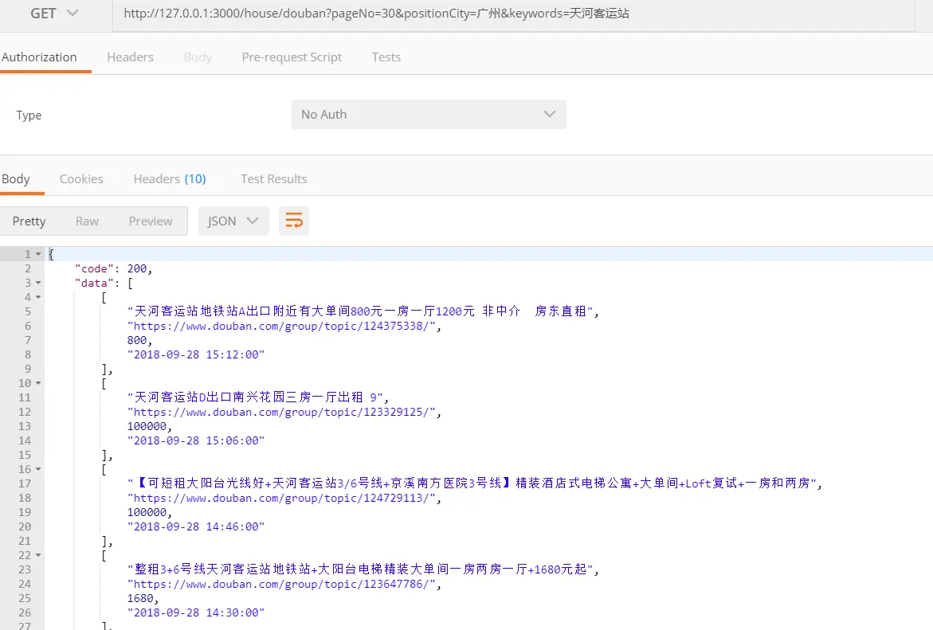Click the "data" key on line 3
The image size is (933, 630).
tap(94, 284)
